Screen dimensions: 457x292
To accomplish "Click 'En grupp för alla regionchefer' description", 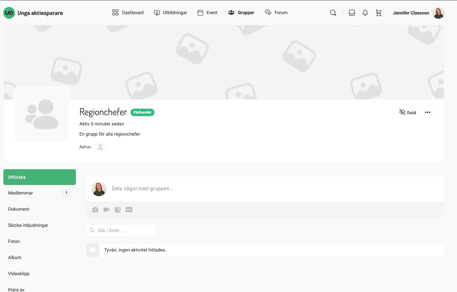I will [110, 134].
